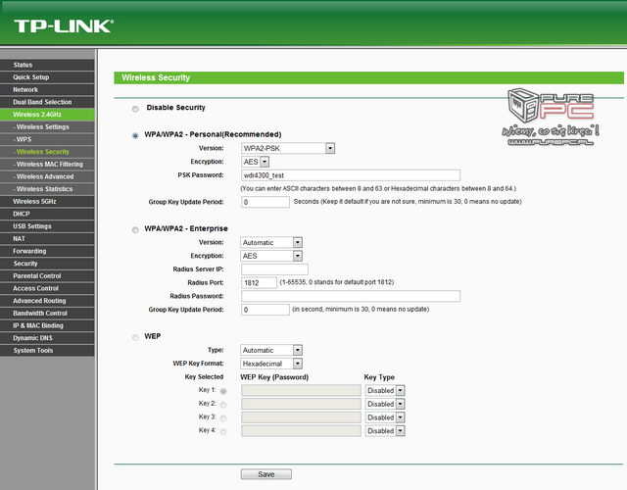This screenshot has height=490, width=627.
Task: Open the DHCP menu item
Action: tap(47, 214)
